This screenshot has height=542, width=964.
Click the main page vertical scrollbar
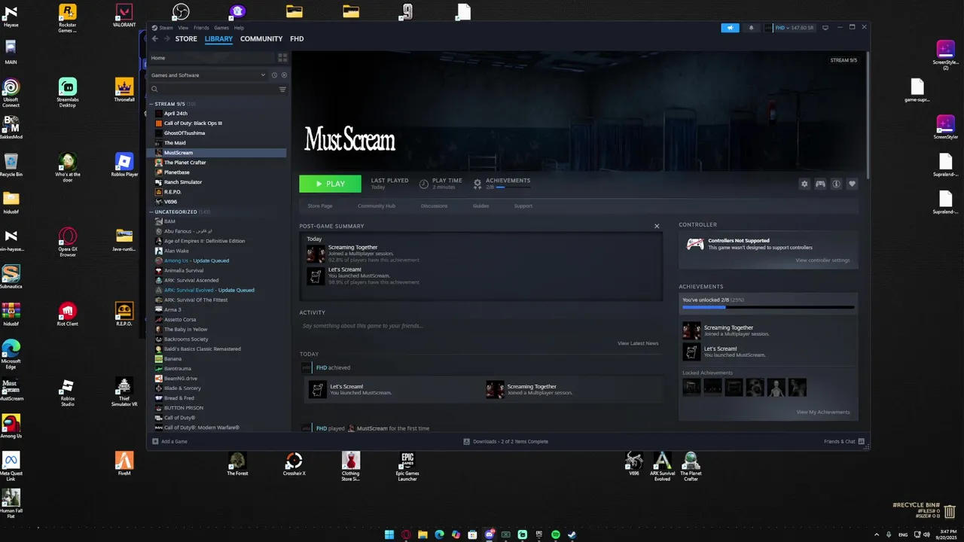pos(868,117)
